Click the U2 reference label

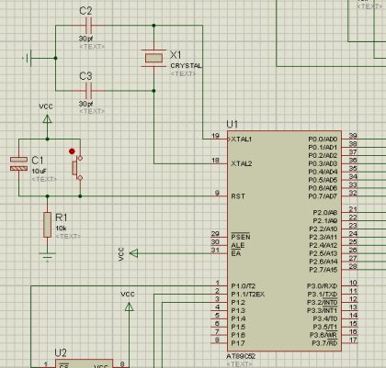pyautogui.click(x=61, y=353)
